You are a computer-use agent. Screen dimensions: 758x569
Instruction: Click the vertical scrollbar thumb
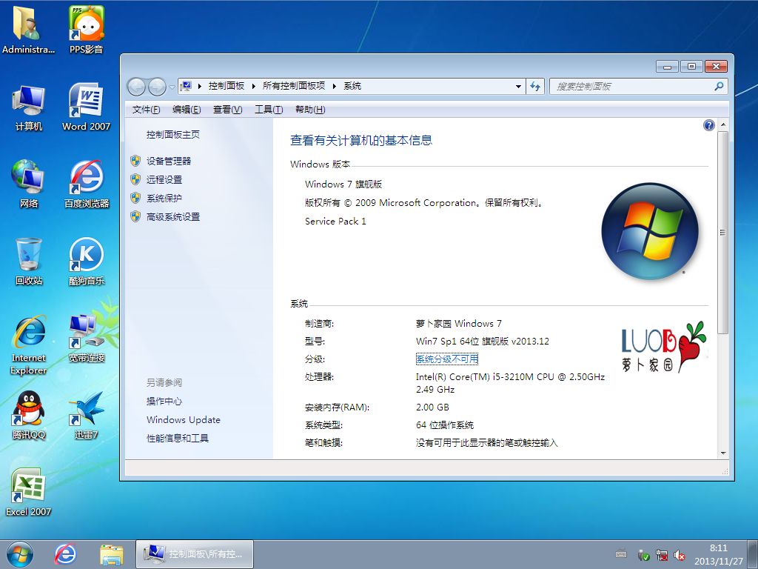(x=723, y=232)
